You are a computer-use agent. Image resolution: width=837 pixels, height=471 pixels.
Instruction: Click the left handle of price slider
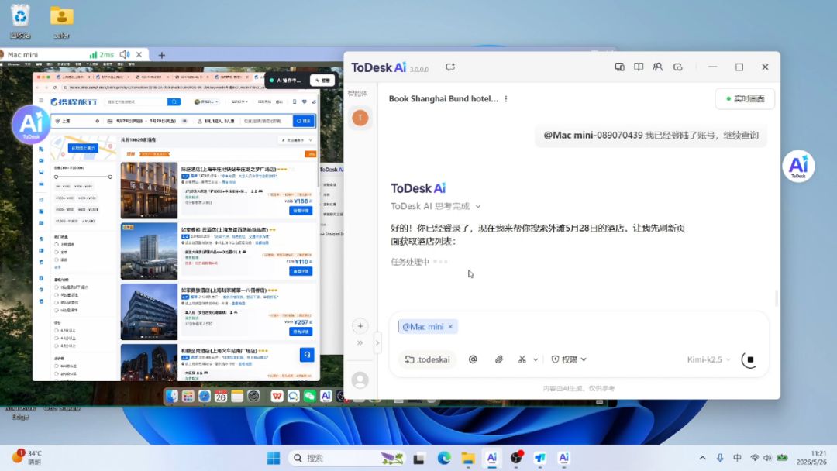(56, 177)
